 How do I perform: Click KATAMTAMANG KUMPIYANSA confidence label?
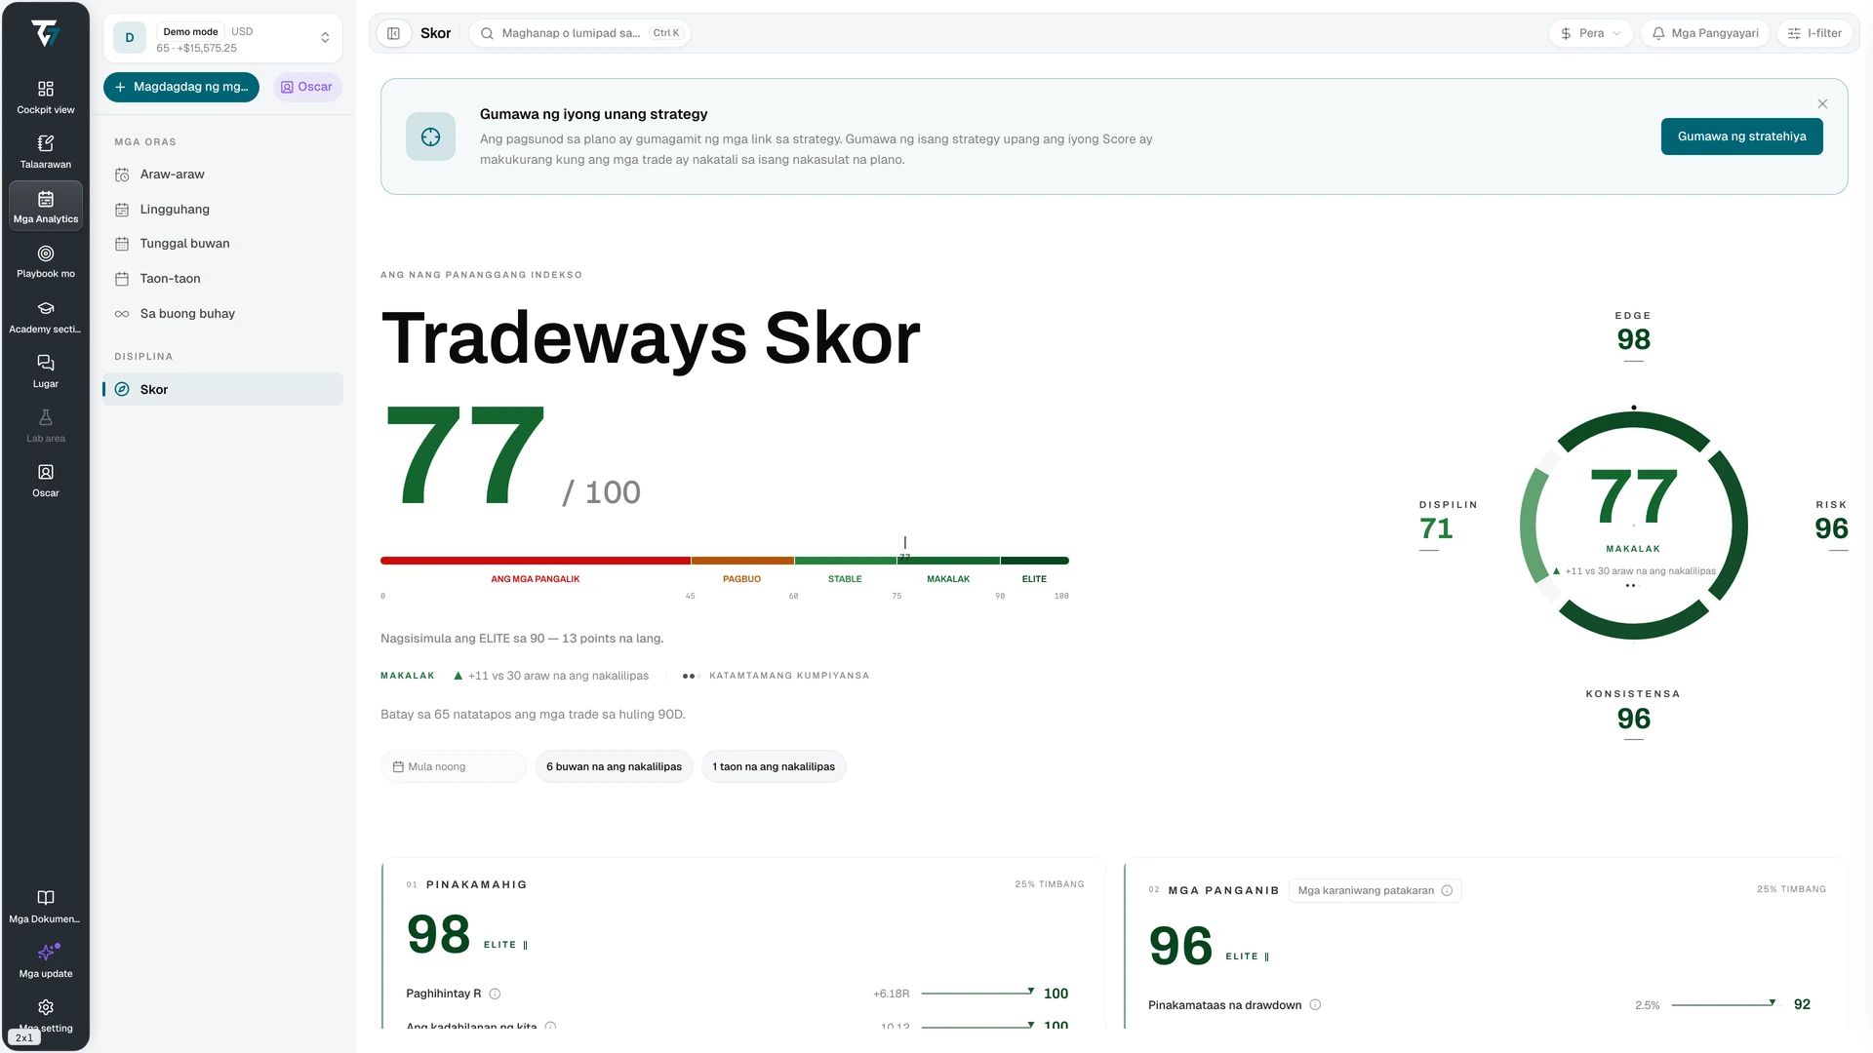point(788,676)
